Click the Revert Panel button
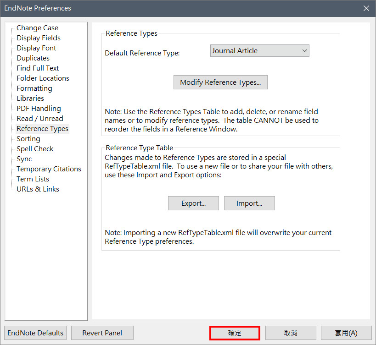376x345 pixels. (x=102, y=333)
